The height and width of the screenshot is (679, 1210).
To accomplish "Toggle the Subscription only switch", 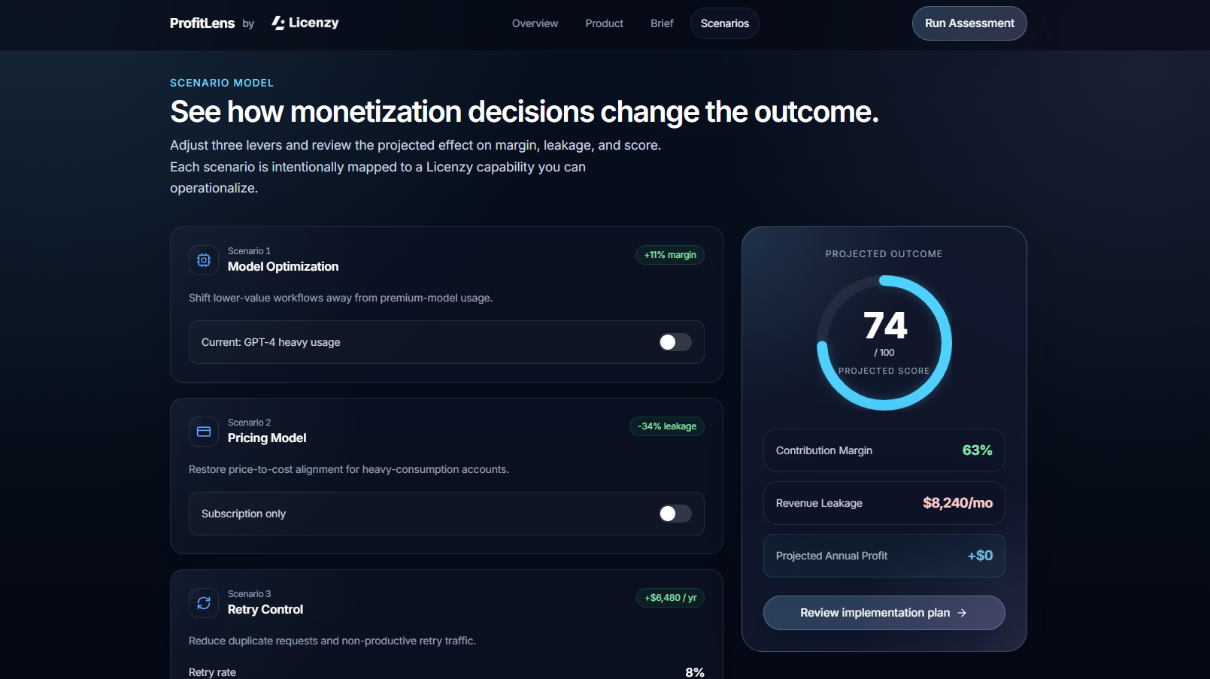I will pos(675,514).
